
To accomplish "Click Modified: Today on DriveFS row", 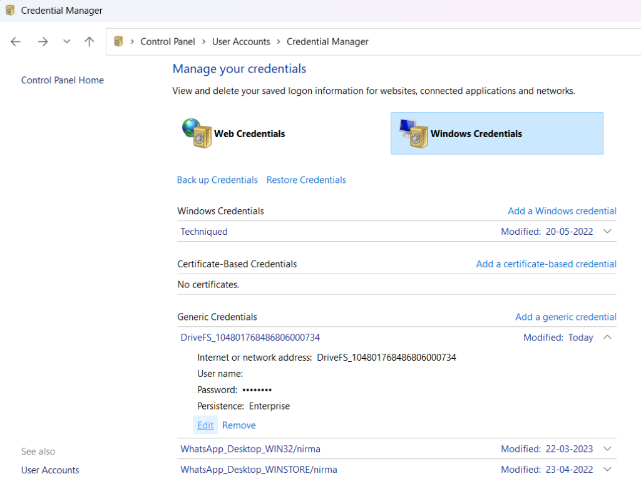I will tap(558, 337).
